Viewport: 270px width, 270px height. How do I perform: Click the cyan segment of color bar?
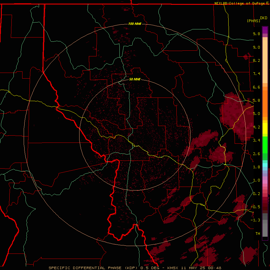click(265, 165)
